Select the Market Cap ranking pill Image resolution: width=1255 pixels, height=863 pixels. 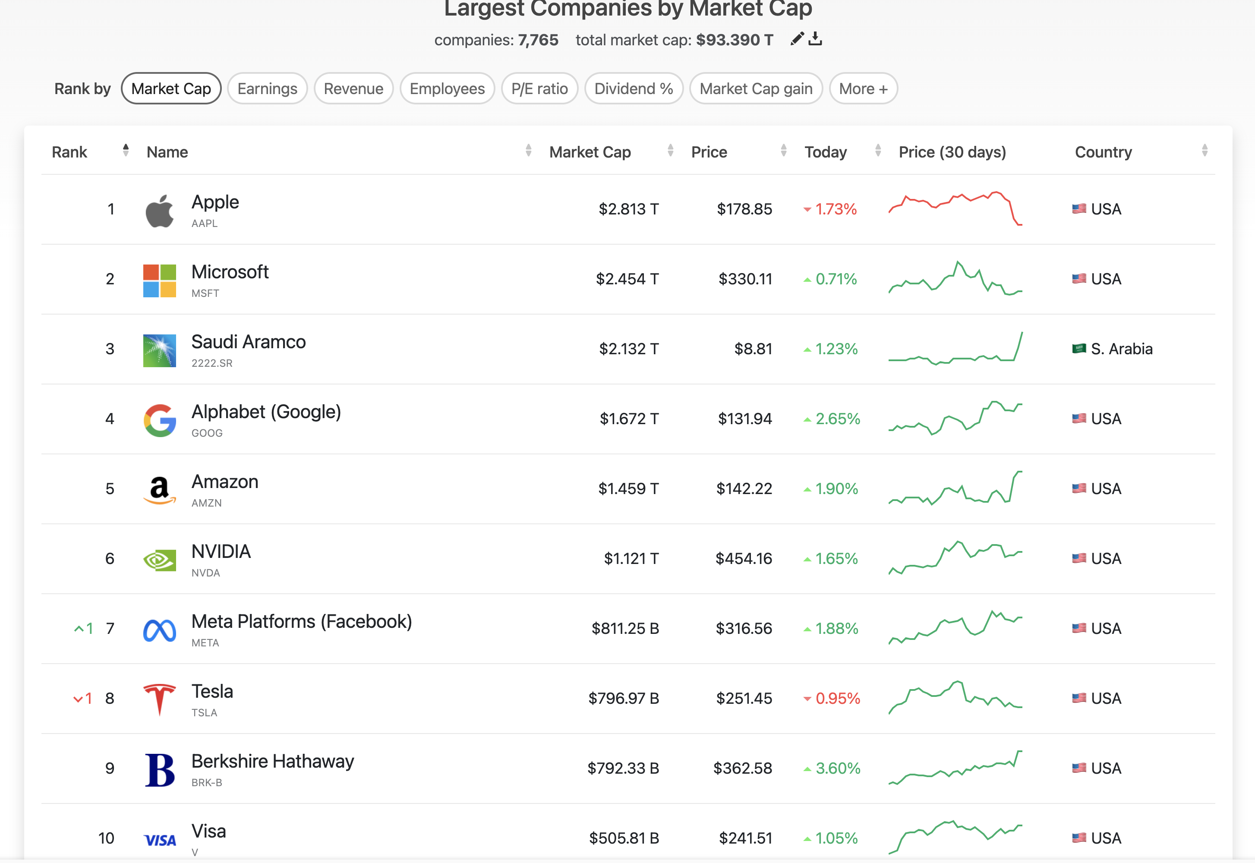click(171, 89)
